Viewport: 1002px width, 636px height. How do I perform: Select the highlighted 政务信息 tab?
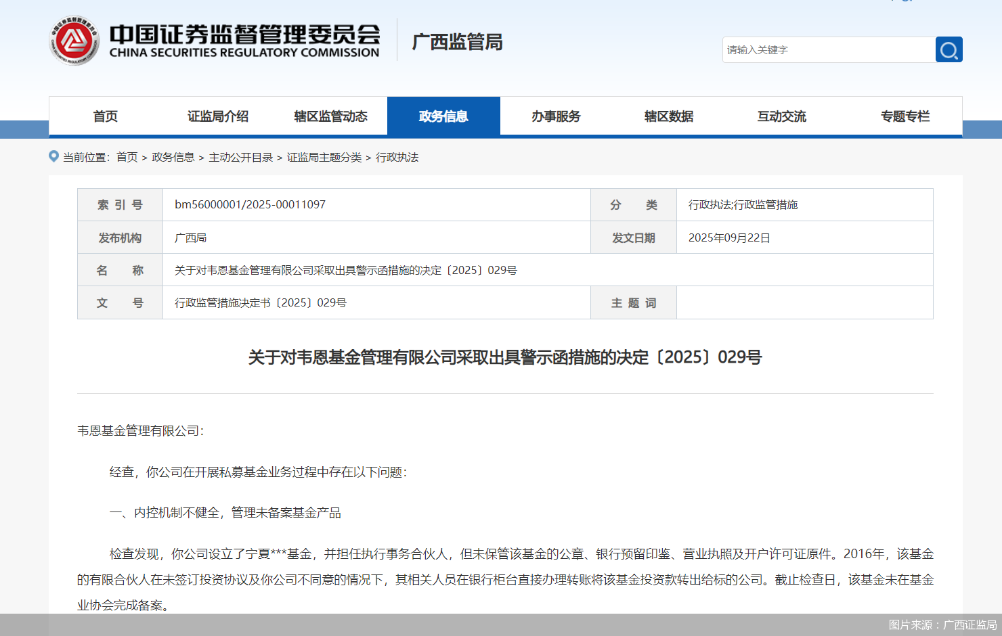click(x=443, y=116)
